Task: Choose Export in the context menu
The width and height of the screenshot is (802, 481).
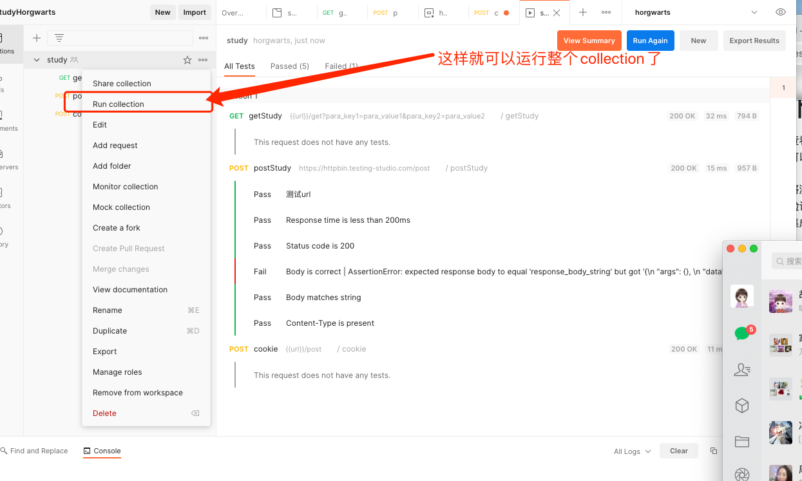Action: coord(105,352)
